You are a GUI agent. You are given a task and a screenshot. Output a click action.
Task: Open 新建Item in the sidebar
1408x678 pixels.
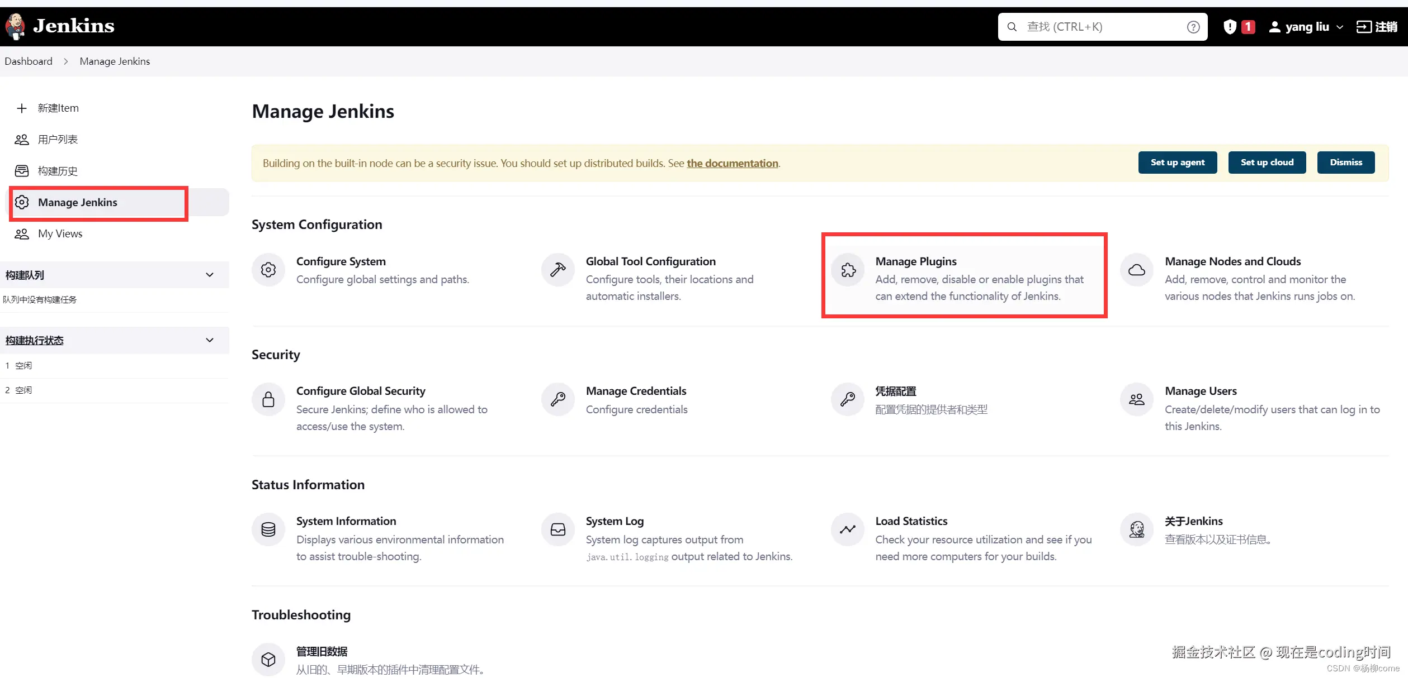point(58,108)
